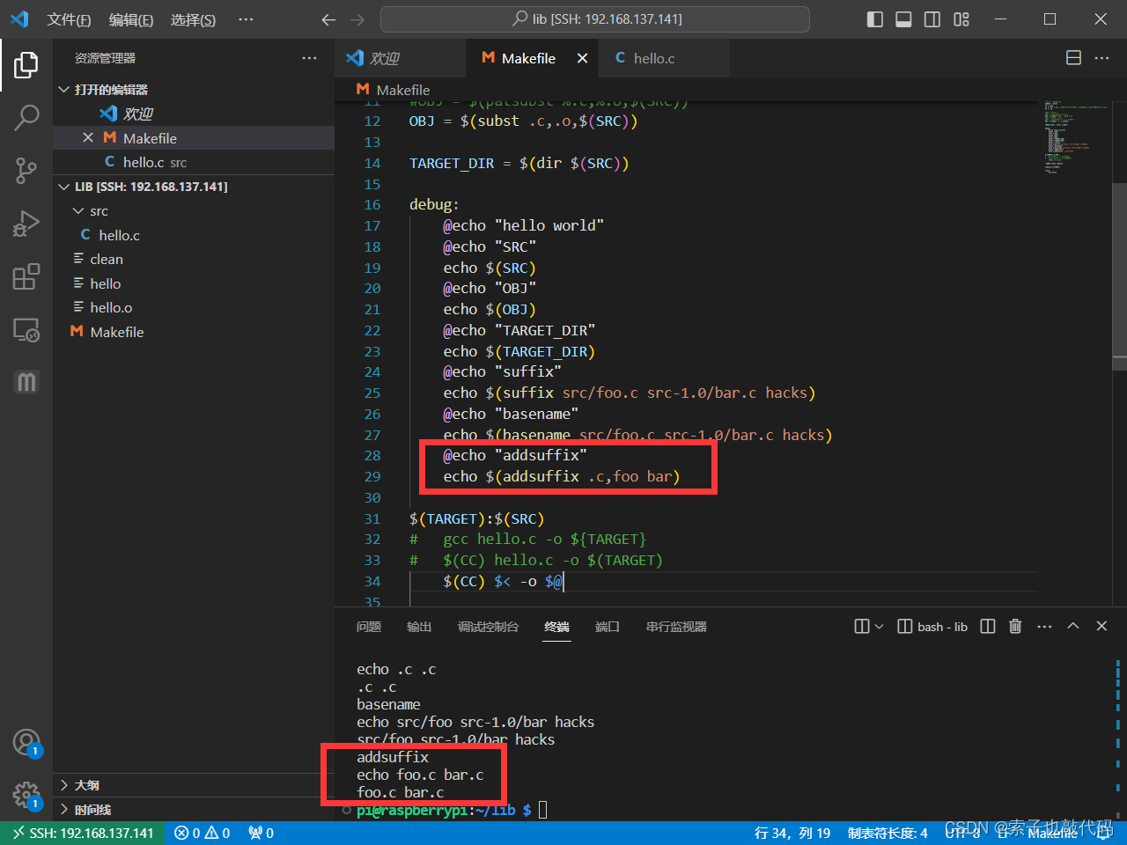The width and height of the screenshot is (1127, 845).
Task: Open Explorer panel more actions ellipsis
Action: tap(309, 58)
